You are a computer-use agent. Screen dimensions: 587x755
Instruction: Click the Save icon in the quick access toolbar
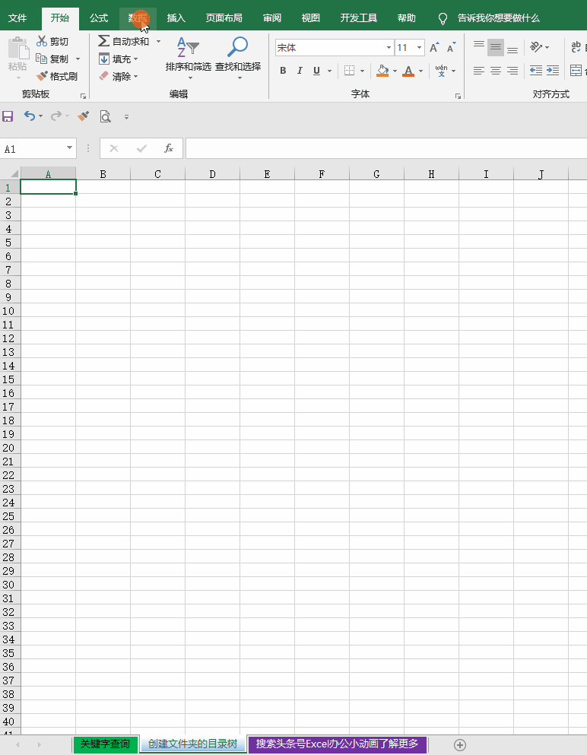point(8,116)
